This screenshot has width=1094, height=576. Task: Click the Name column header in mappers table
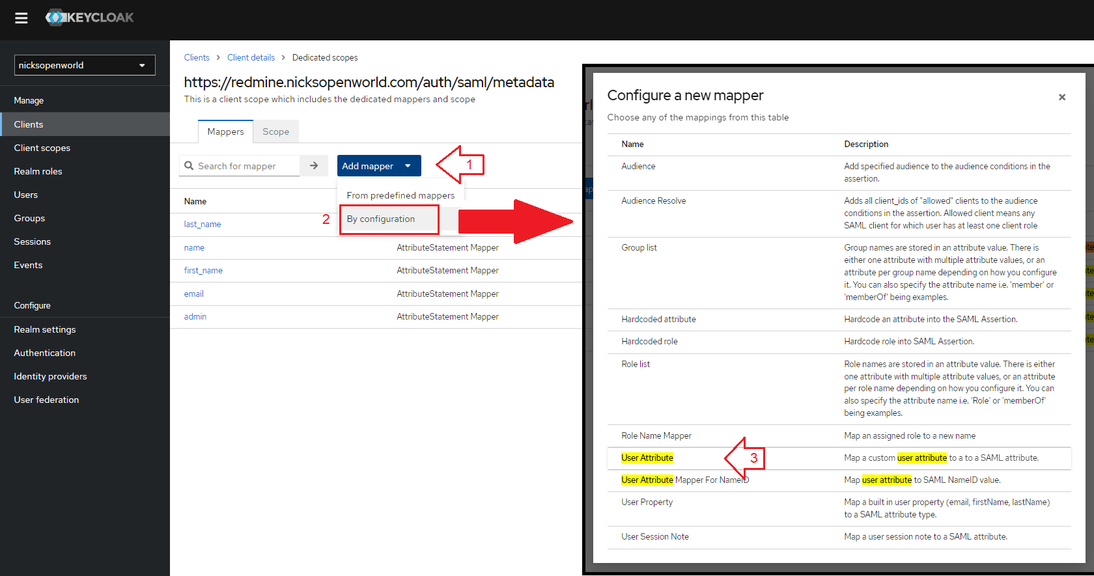[195, 201]
